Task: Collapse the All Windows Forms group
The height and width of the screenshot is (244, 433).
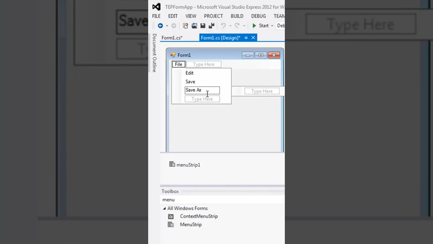Action: tap(164, 208)
